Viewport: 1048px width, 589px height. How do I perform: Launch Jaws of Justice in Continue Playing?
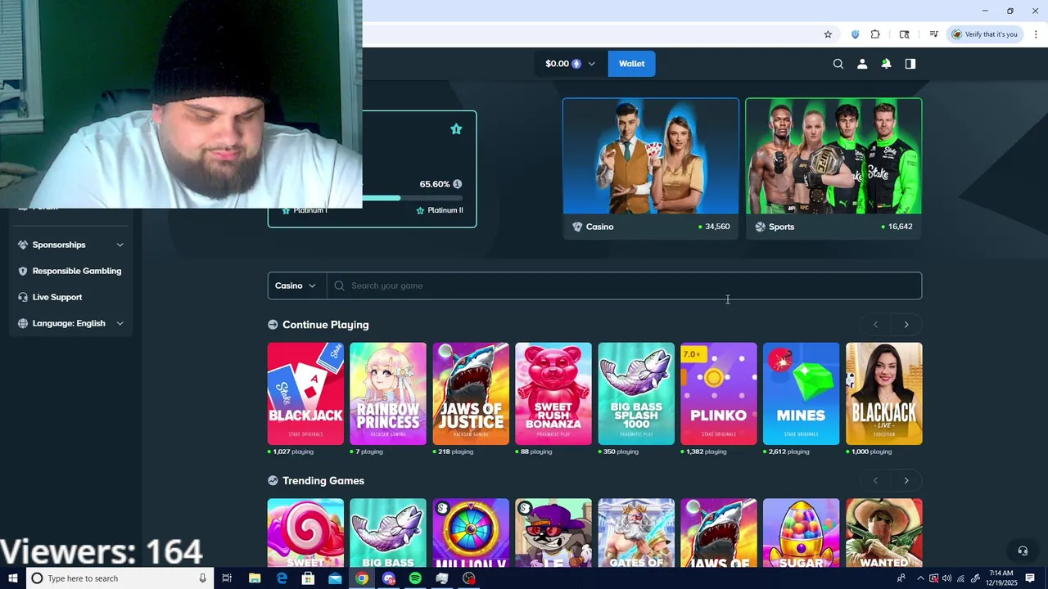coord(471,393)
